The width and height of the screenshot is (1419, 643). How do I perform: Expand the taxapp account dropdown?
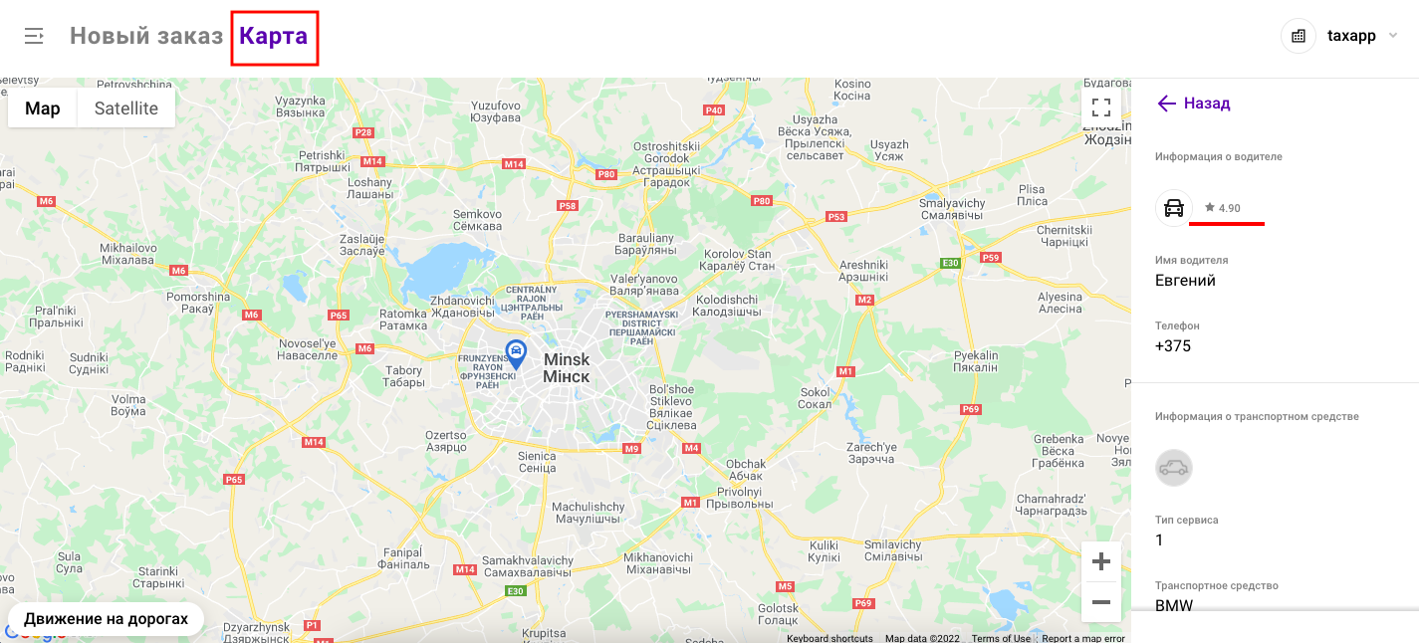pyautogui.click(x=1393, y=36)
